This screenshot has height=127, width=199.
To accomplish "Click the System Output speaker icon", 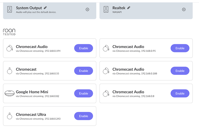I will pos(10,9).
